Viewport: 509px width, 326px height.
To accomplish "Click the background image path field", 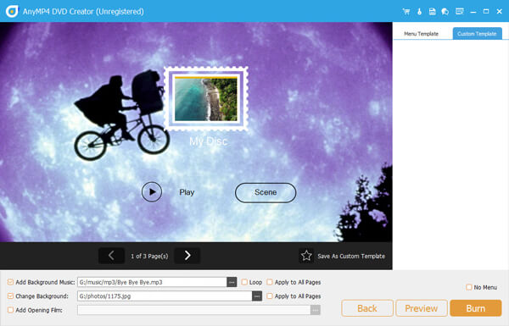I will click(165, 296).
